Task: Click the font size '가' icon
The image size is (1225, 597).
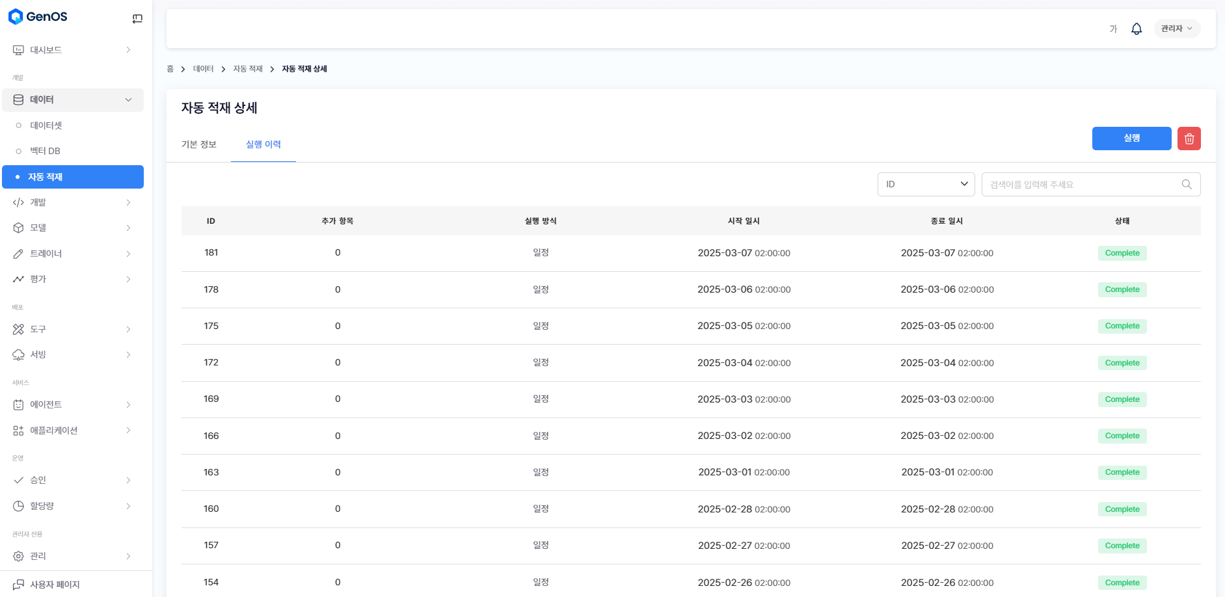Action: point(1113,29)
